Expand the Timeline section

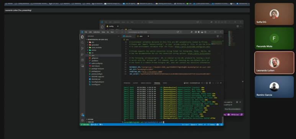[103, 122]
